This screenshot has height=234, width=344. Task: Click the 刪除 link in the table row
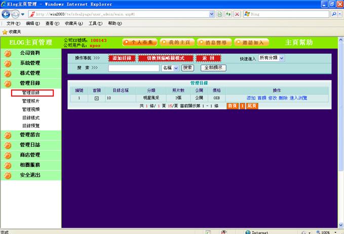[x=283, y=98]
